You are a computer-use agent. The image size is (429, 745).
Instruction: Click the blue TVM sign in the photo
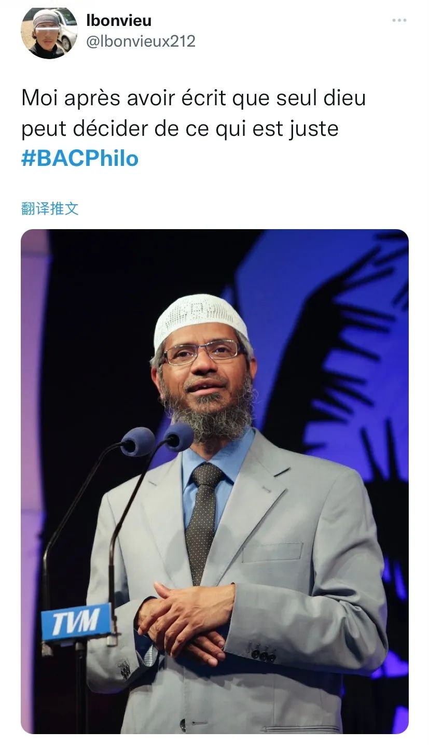pyautogui.click(x=76, y=622)
